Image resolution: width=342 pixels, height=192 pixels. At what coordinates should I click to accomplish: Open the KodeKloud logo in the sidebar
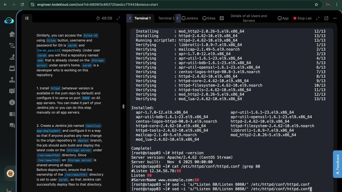click(x=9, y=21)
